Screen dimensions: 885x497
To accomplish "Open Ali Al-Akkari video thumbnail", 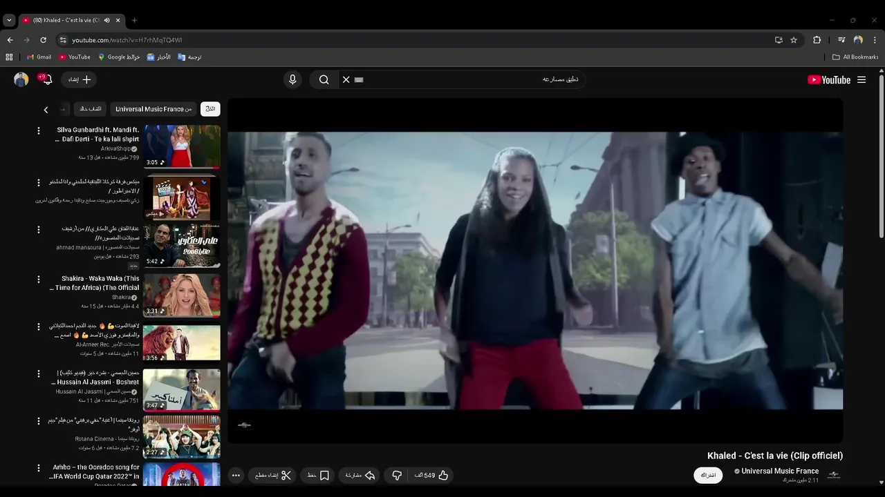I will coord(182,246).
